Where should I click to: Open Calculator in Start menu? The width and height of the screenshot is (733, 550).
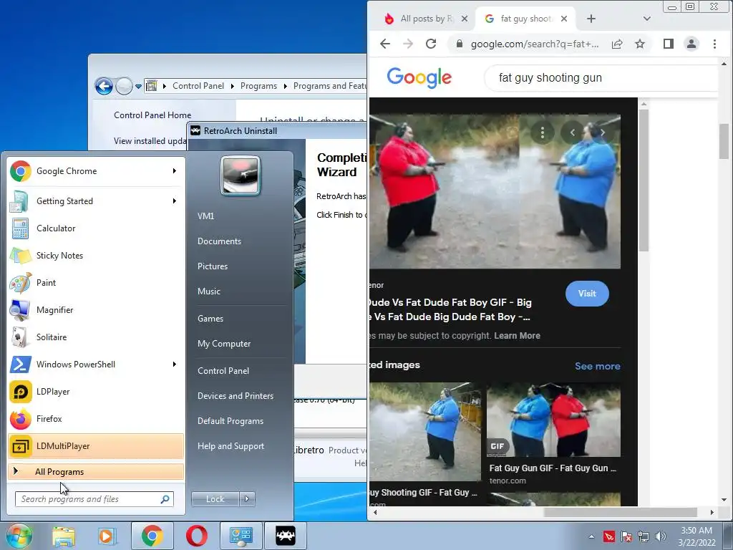pos(96,228)
